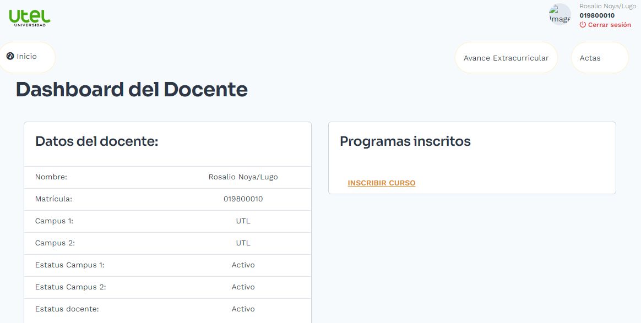Select the compass icon beside Inicio
Image resolution: width=641 pixels, height=323 pixels.
point(9,56)
